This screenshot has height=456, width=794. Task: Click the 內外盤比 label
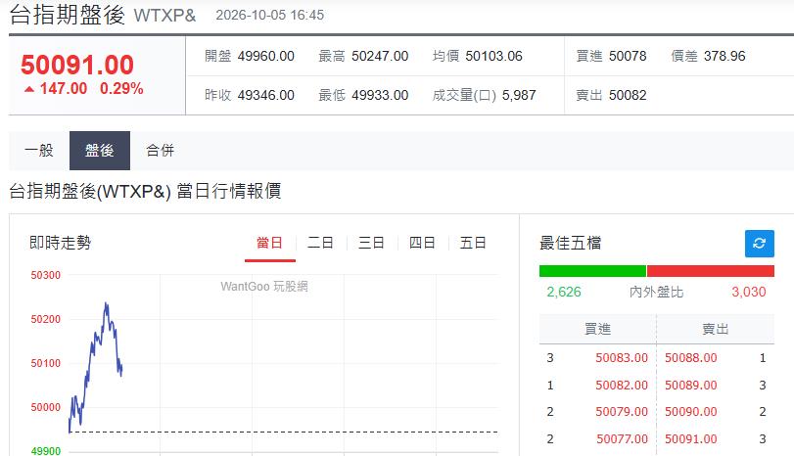(656, 292)
